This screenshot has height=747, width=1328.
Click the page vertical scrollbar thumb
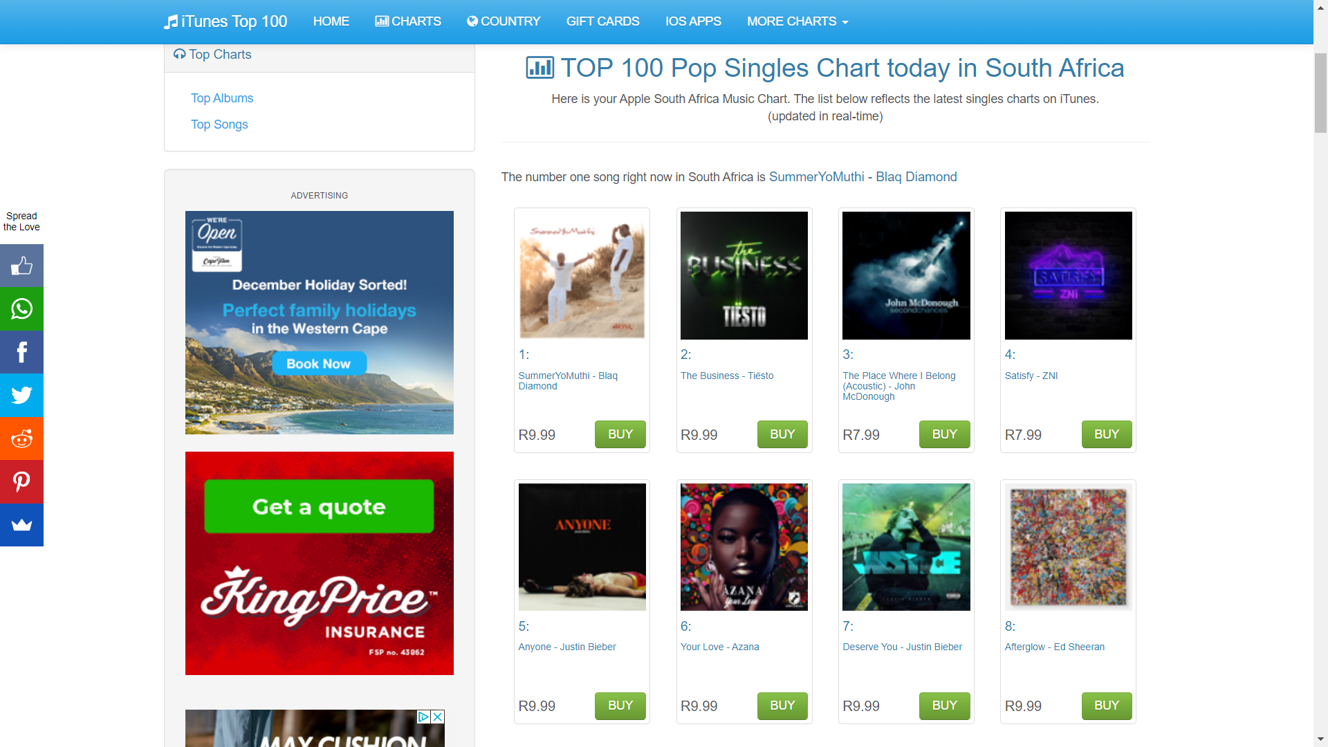pos(1320,92)
